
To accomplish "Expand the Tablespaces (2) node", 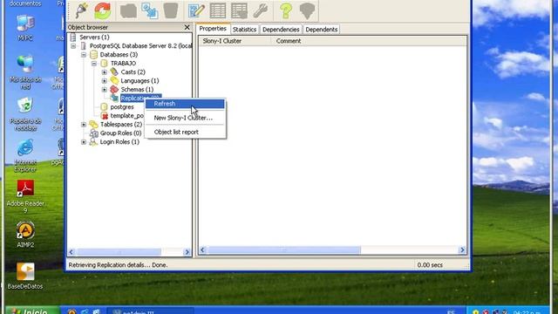I will (84, 125).
